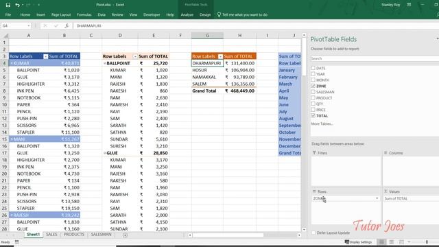This screenshot has height=247, width=439.
Task: Click the Undo arrow icon
Action: (17, 5)
